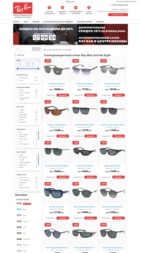Check the G-15, Polarized technology filter
The width and height of the screenshot is (141, 253).
coord(17,144)
